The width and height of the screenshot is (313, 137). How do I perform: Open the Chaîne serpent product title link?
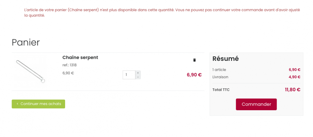click(80, 57)
